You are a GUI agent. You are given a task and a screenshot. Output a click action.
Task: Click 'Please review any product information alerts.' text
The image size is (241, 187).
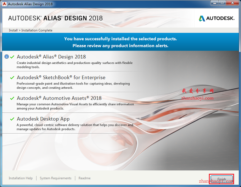[x=120, y=46]
